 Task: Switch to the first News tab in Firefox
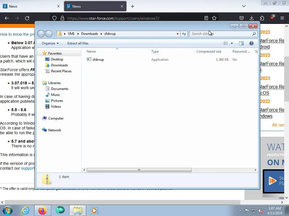point(31,6)
